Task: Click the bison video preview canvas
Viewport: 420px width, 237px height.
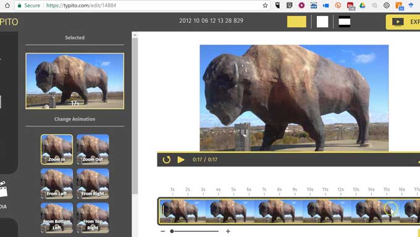Action: point(294,98)
